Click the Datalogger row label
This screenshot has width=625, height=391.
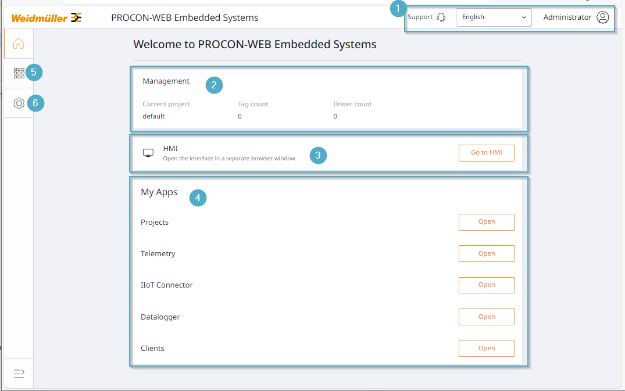tap(160, 317)
